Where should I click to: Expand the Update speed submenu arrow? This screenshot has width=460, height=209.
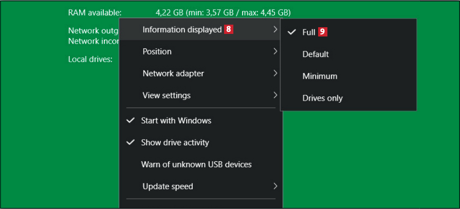coord(275,186)
